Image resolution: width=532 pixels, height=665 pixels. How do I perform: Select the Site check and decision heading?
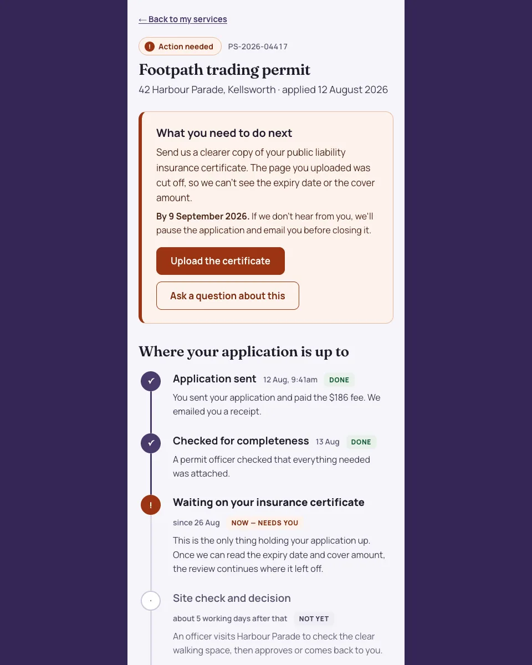pos(232,598)
